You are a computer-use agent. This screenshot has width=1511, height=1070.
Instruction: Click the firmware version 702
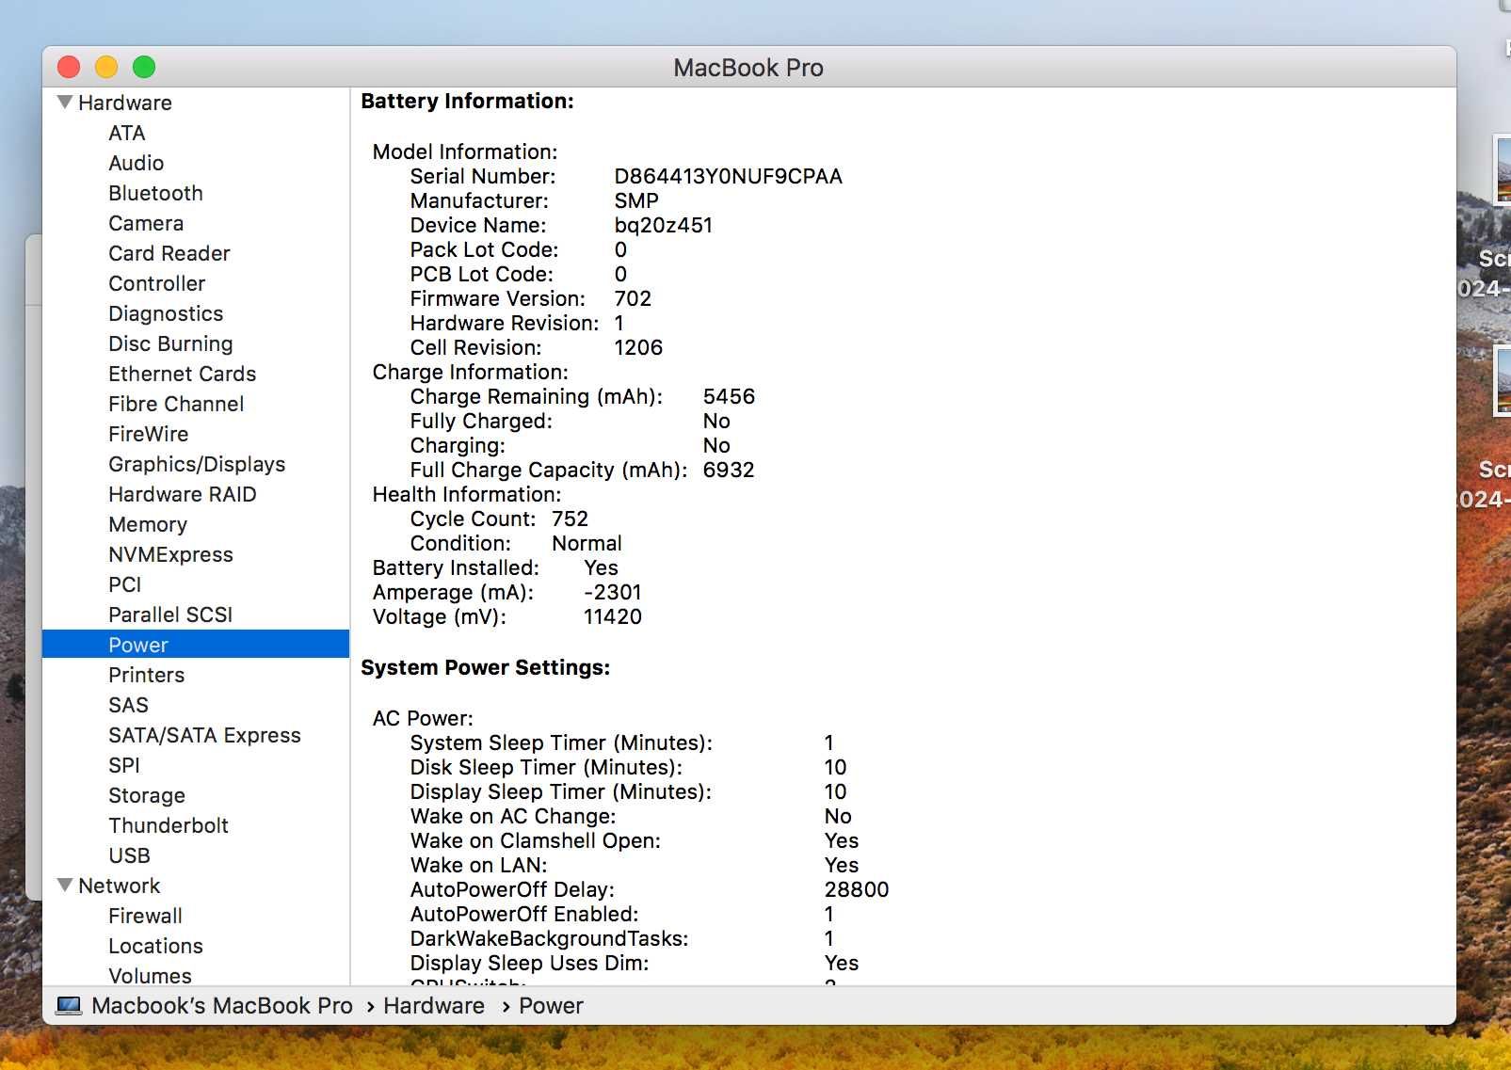click(x=633, y=298)
